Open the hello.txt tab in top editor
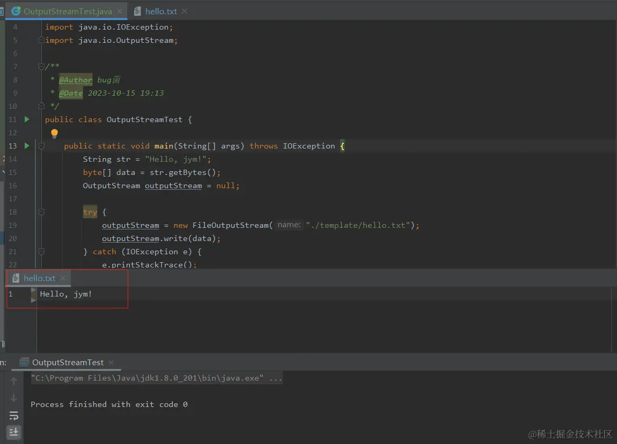The height and width of the screenshot is (444, 617). pos(161,12)
